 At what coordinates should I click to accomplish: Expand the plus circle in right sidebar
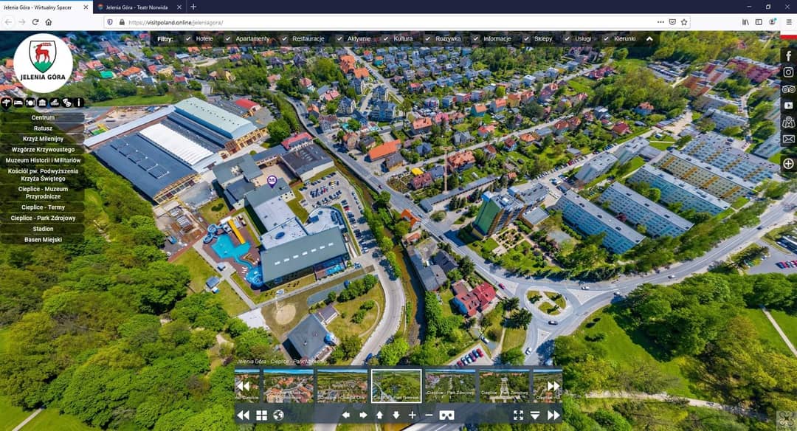pyautogui.click(x=788, y=164)
